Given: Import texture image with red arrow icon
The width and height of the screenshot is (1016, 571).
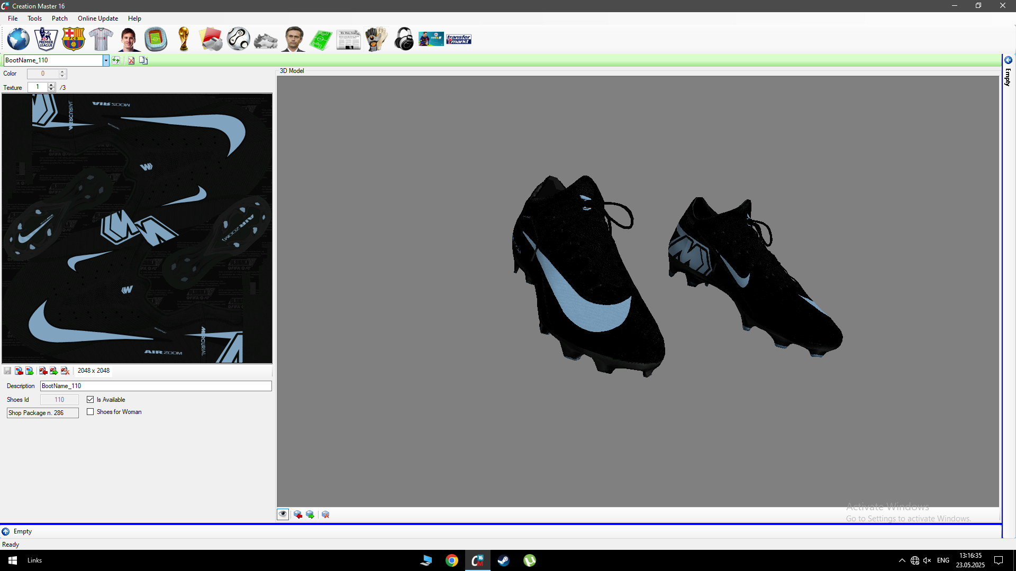Looking at the screenshot, I should point(19,371).
